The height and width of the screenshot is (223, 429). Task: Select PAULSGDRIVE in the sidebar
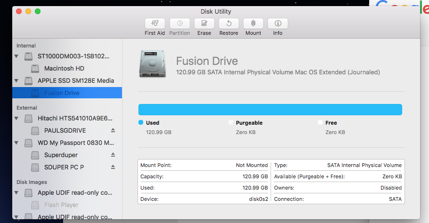67,131
